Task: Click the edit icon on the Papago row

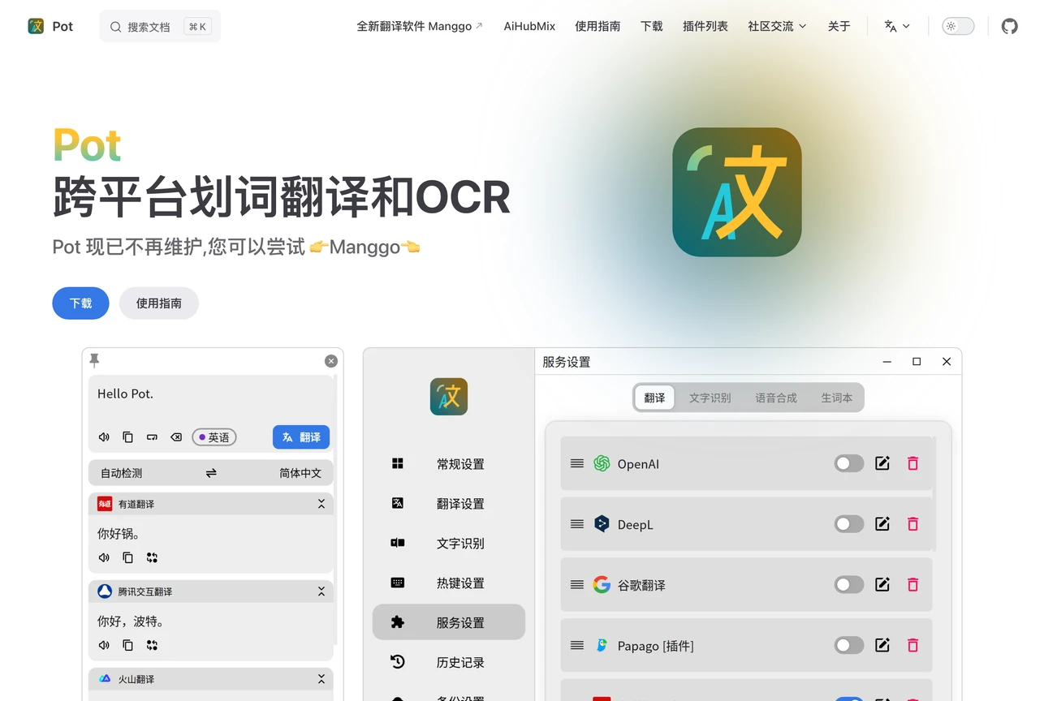Action: tap(882, 645)
